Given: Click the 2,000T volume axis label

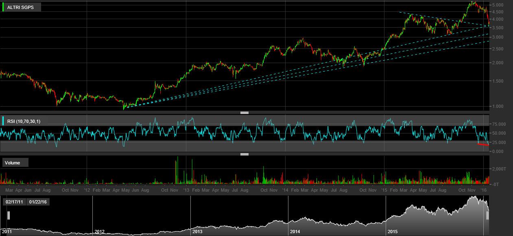Looking at the screenshot, I should click(x=499, y=169).
